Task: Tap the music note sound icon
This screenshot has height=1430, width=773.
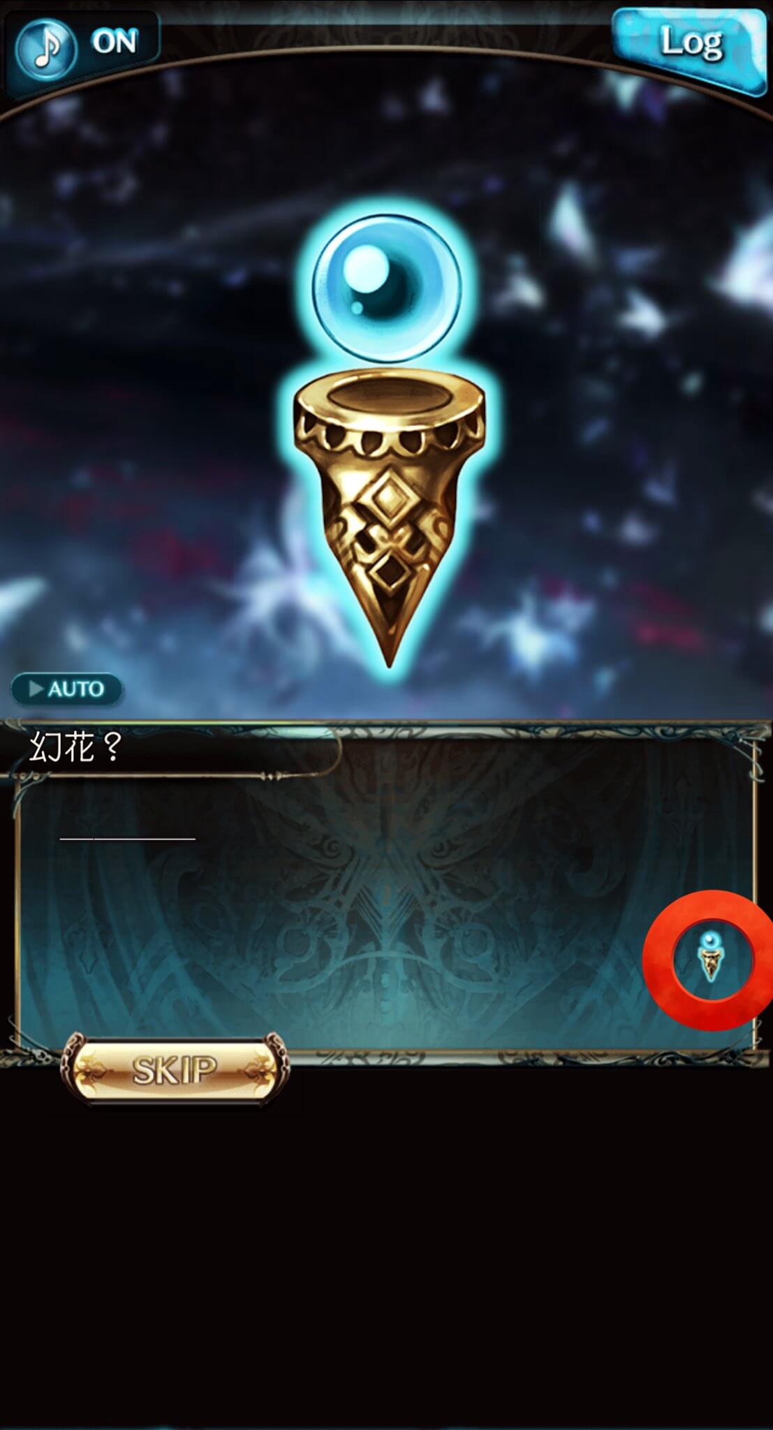Action: click(46, 46)
